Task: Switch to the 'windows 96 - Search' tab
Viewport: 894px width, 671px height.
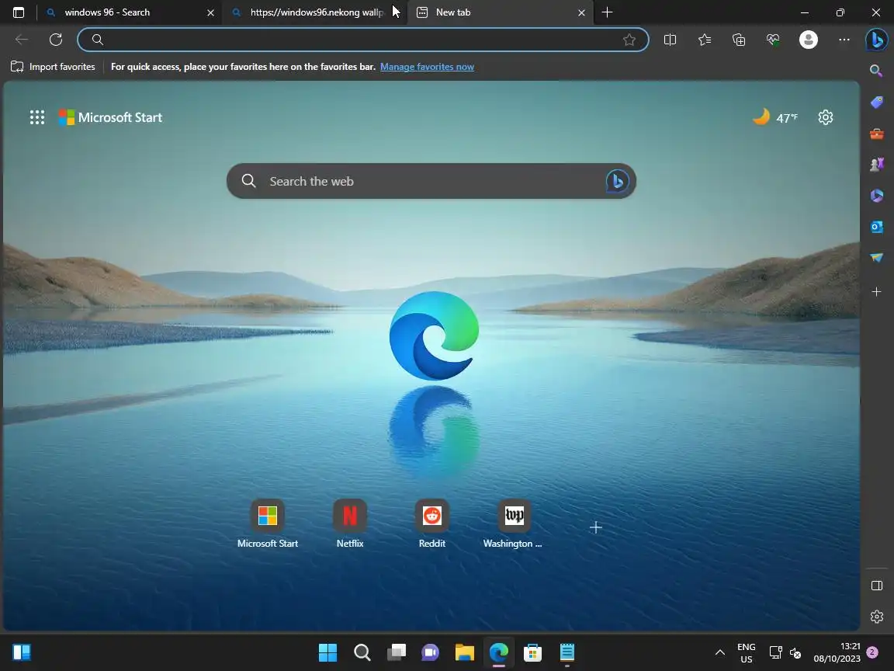Action: [x=131, y=12]
